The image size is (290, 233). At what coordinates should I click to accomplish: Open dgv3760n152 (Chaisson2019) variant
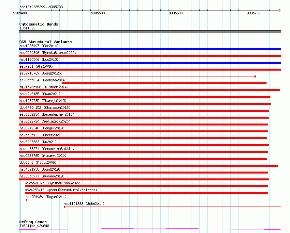[45, 108]
